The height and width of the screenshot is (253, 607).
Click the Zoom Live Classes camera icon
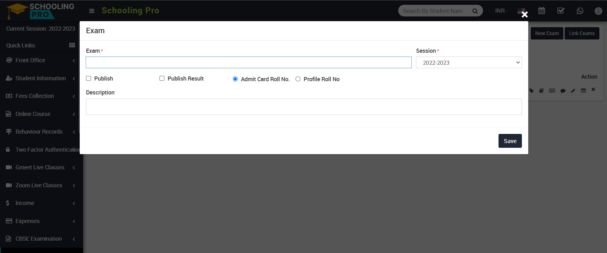9,185
